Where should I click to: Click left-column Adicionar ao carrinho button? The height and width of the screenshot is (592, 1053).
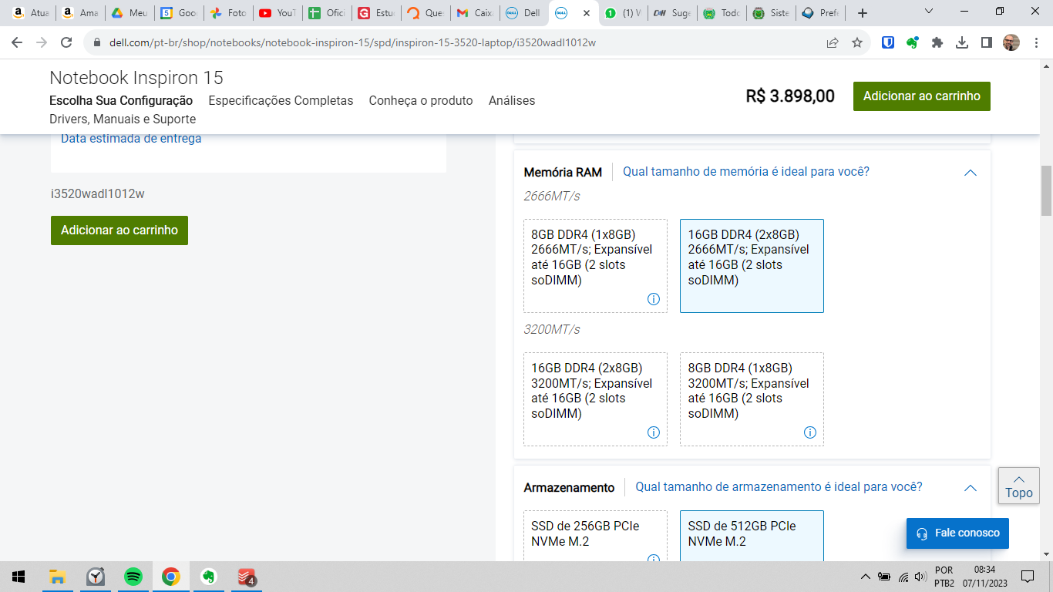pos(119,230)
